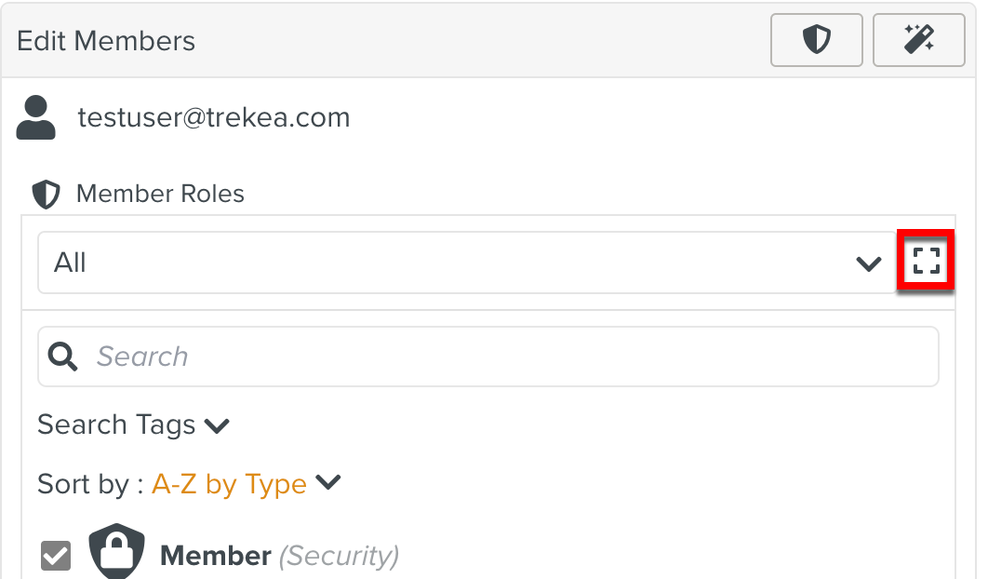
Task: Click the chevron after A-Z by Type
Action: tap(328, 483)
